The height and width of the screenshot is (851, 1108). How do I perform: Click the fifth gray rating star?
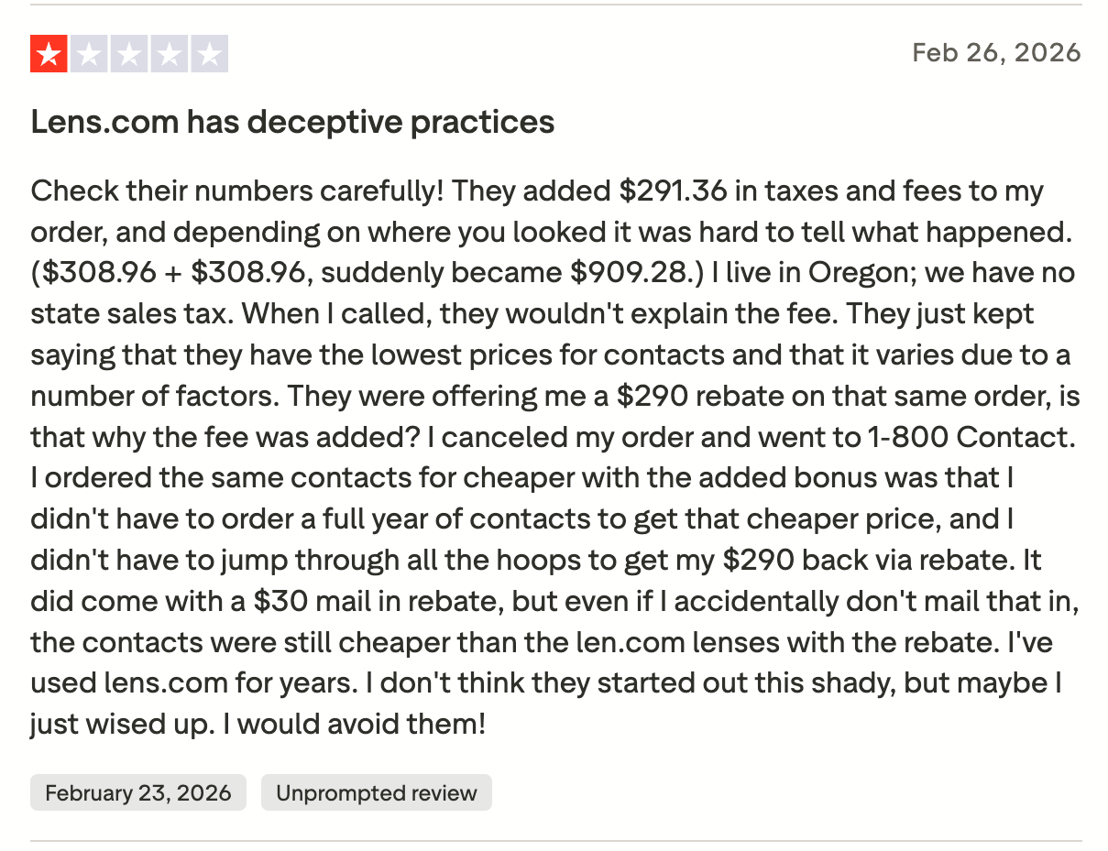[210, 54]
